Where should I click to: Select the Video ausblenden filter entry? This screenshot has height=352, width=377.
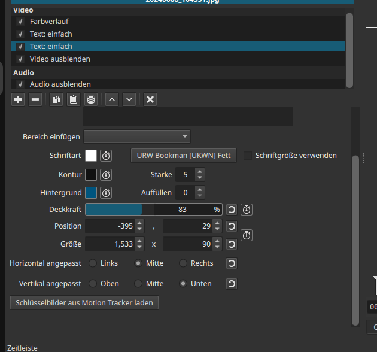[60, 59]
